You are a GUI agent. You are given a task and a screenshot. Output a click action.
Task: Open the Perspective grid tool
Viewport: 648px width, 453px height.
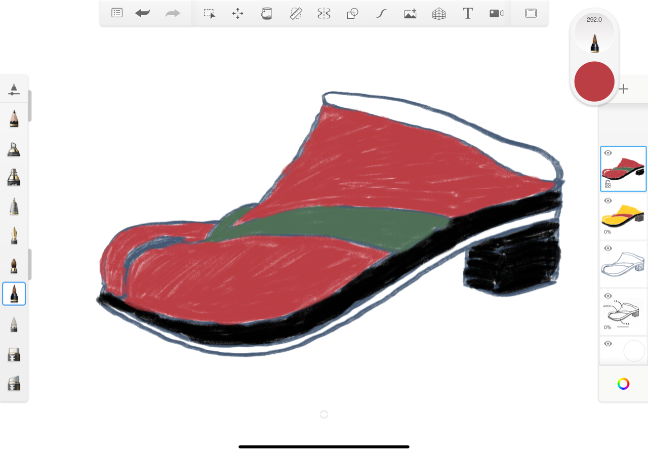coord(439,14)
